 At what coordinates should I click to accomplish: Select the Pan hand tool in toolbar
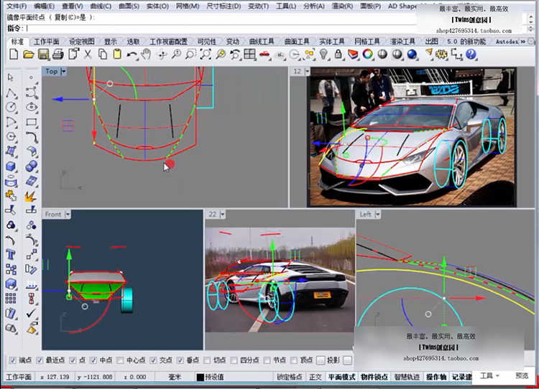(146, 55)
